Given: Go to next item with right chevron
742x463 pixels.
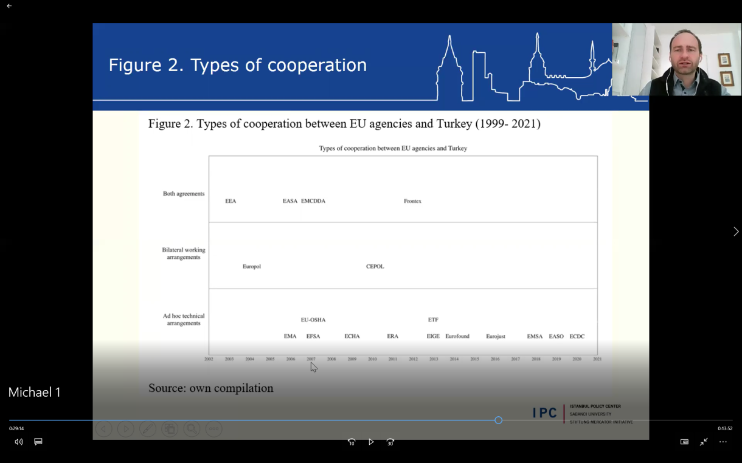Looking at the screenshot, I should [736, 231].
